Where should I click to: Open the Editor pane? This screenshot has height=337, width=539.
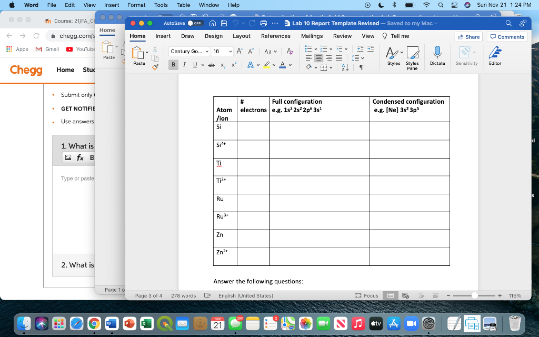click(x=495, y=55)
